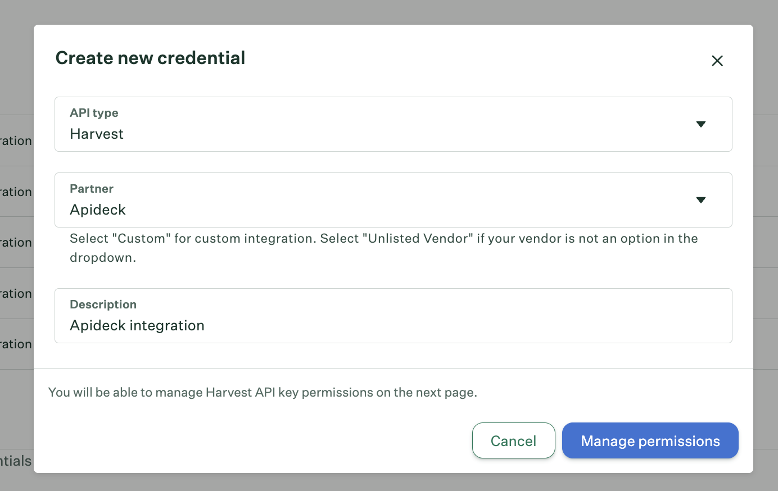The image size is (778, 491).
Task: Click the "API type" field label
Action: tap(94, 113)
